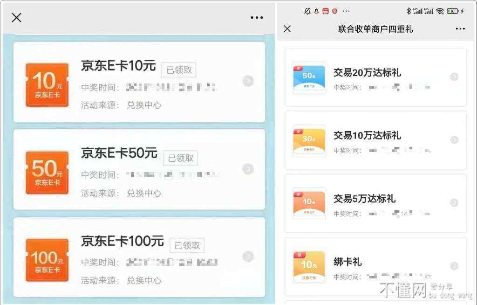477x305 pixels.
Task: Tap the Wi-Fi status icon
Action: pyautogui.click(x=440, y=11)
